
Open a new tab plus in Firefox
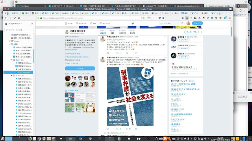click(x=226, y=13)
